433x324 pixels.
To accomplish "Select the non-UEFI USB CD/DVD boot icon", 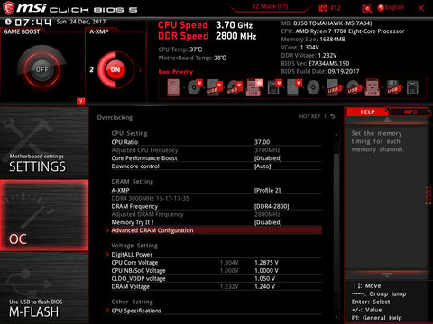I will tap(353, 87).
